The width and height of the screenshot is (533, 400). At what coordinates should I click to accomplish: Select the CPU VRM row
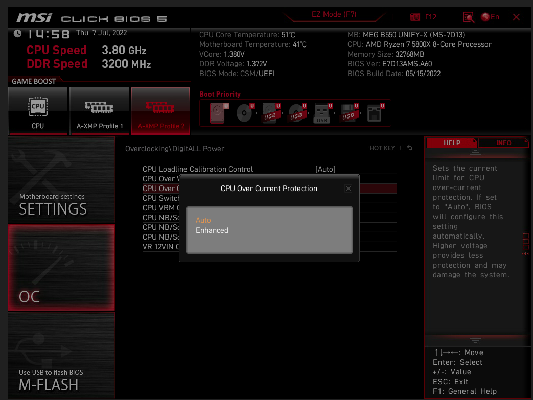pos(160,208)
